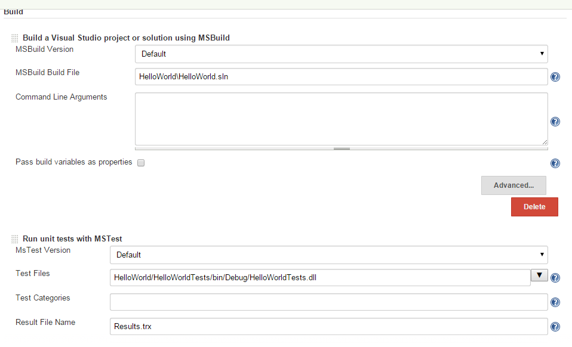Expand the Test Files field arrow
The height and width of the screenshot is (347, 572).
(x=539, y=275)
